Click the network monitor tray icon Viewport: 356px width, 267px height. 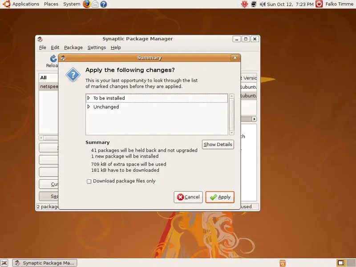pyautogui.click(x=254, y=4)
